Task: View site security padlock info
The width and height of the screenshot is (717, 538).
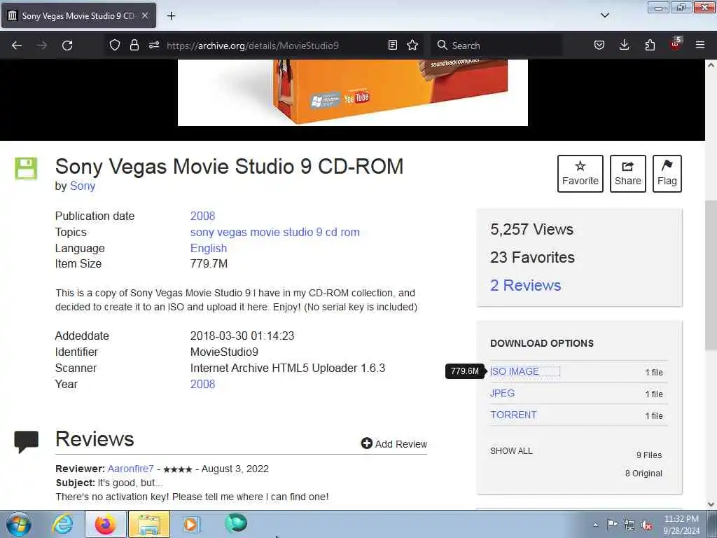Action: point(134,45)
